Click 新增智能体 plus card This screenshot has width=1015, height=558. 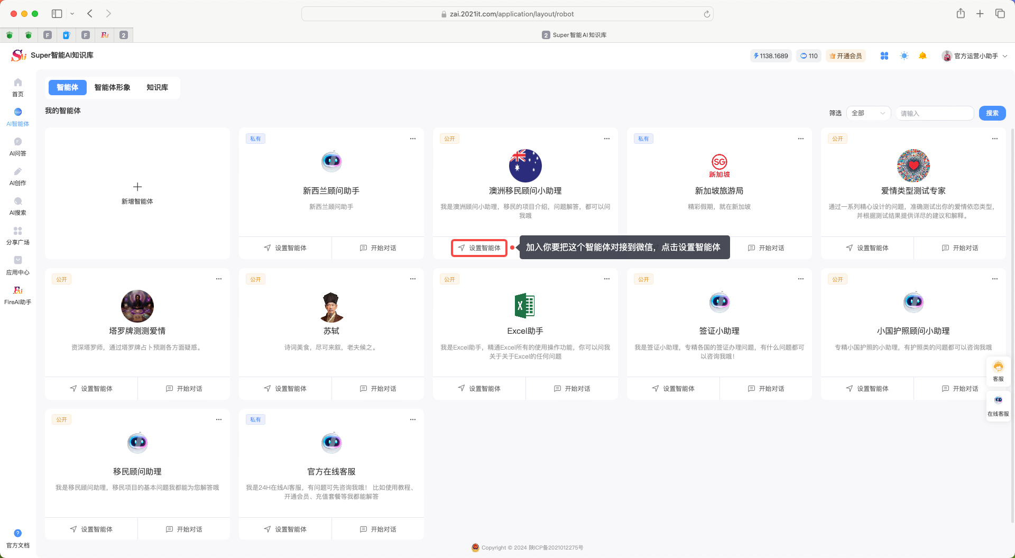pyautogui.click(x=137, y=193)
